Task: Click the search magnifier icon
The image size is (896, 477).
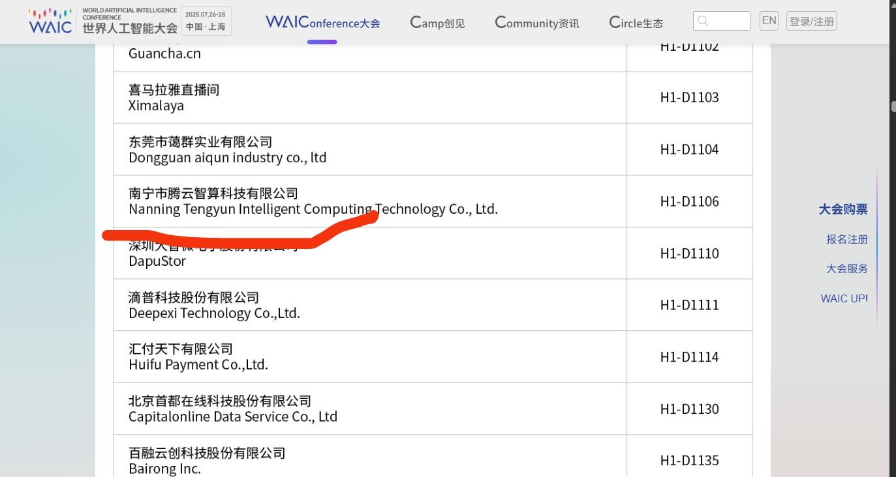Action: (703, 21)
